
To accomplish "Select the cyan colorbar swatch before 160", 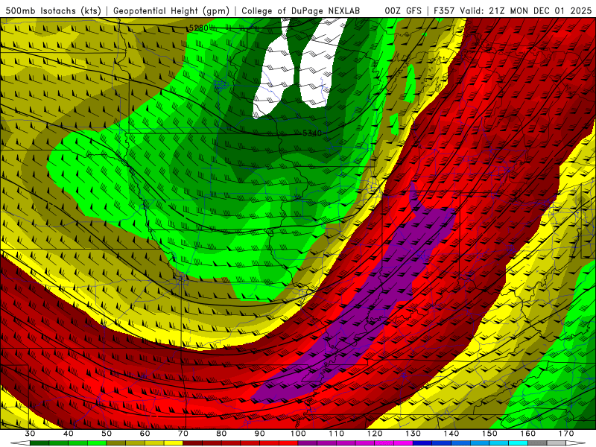I will pos(519,443).
